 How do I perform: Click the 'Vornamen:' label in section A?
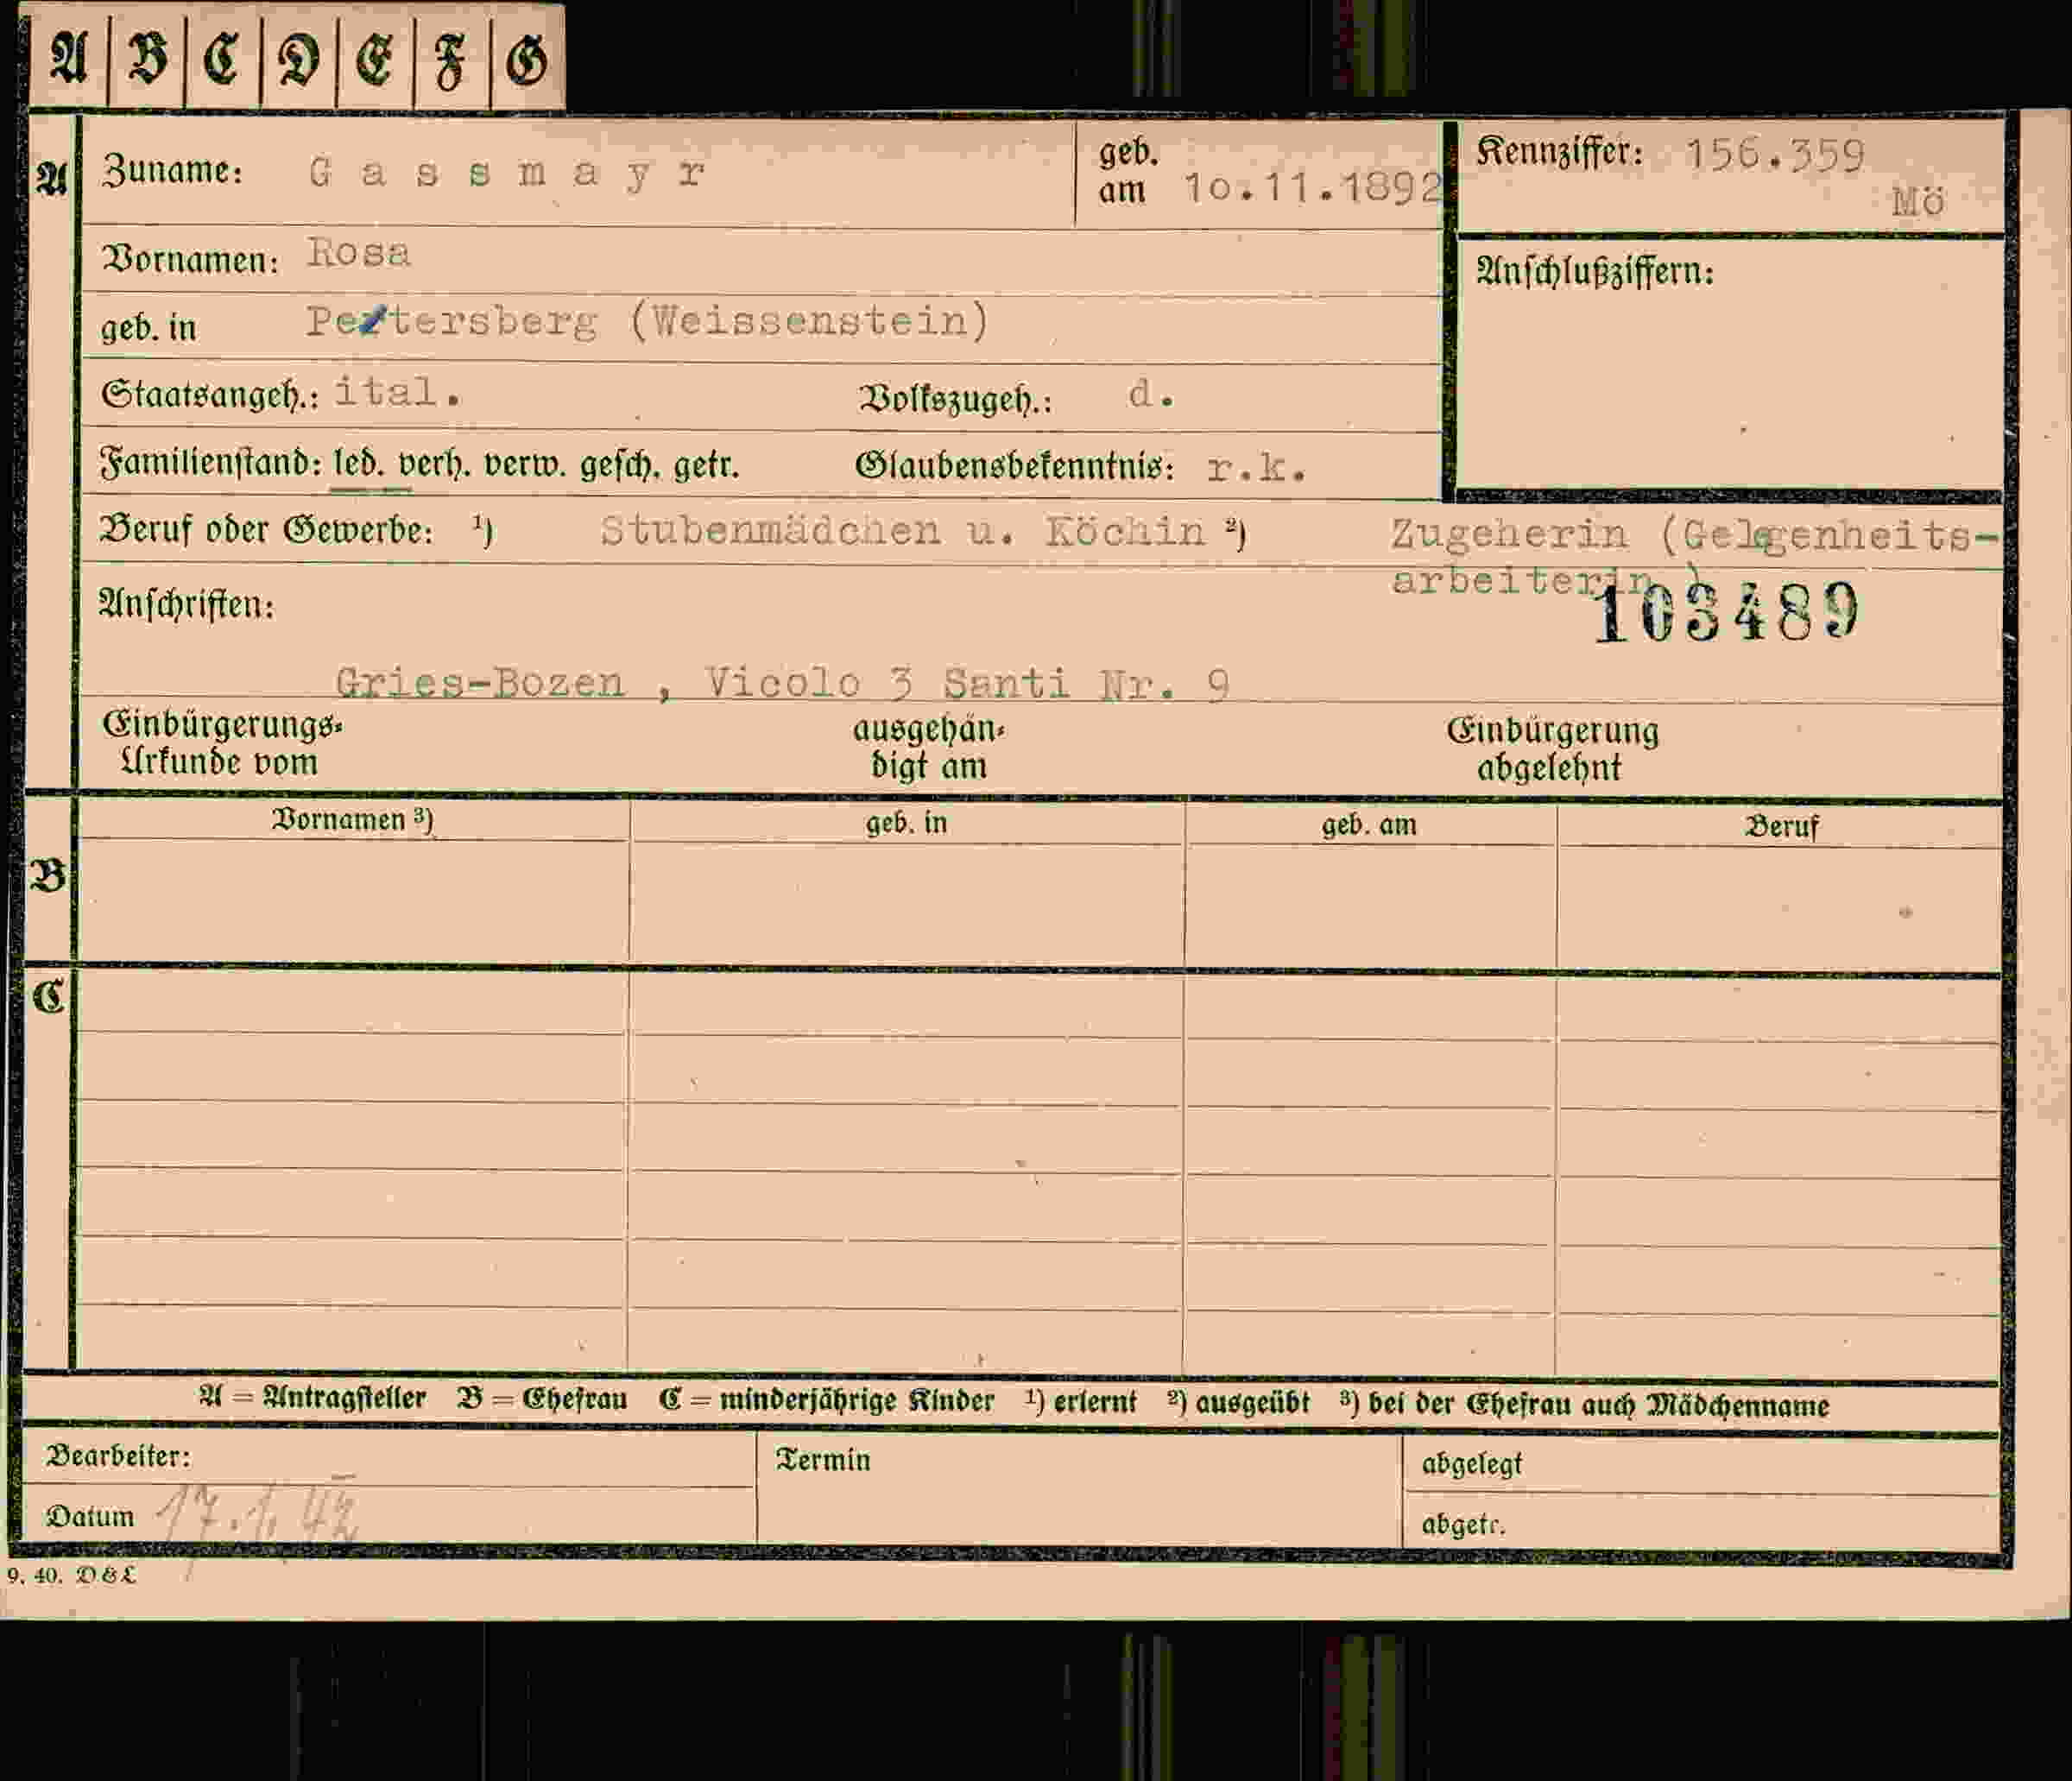[x=190, y=259]
